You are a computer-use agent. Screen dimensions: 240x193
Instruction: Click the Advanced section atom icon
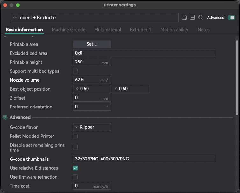5,117
